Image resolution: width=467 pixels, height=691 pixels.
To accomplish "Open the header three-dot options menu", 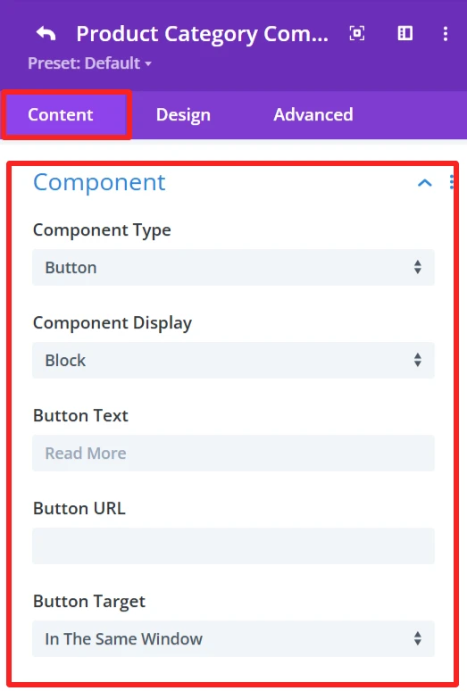I will click(x=446, y=34).
